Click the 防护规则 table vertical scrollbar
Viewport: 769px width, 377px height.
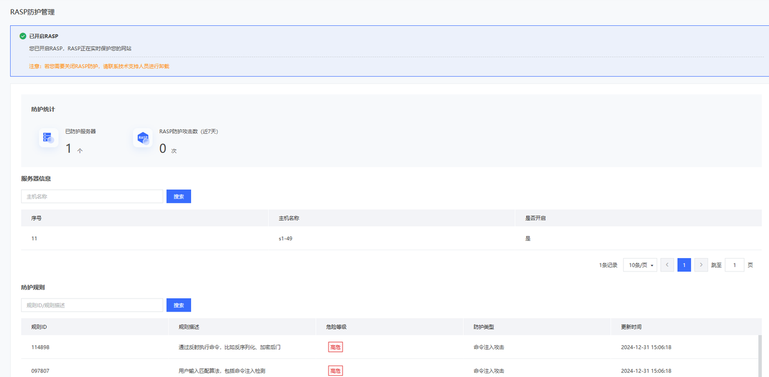click(759, 354)
